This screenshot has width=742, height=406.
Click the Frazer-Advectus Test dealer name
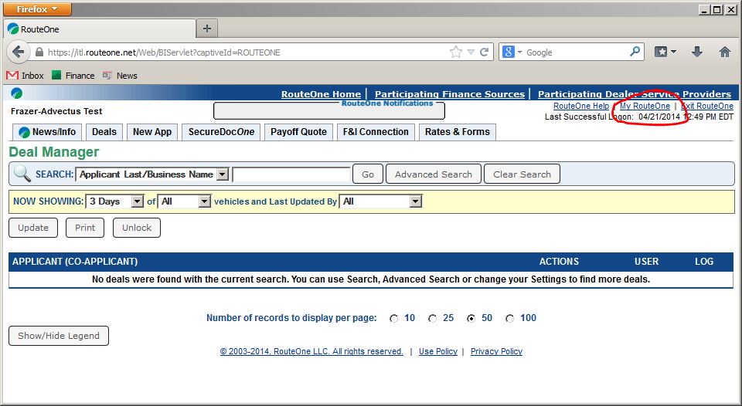click(56, 112)
